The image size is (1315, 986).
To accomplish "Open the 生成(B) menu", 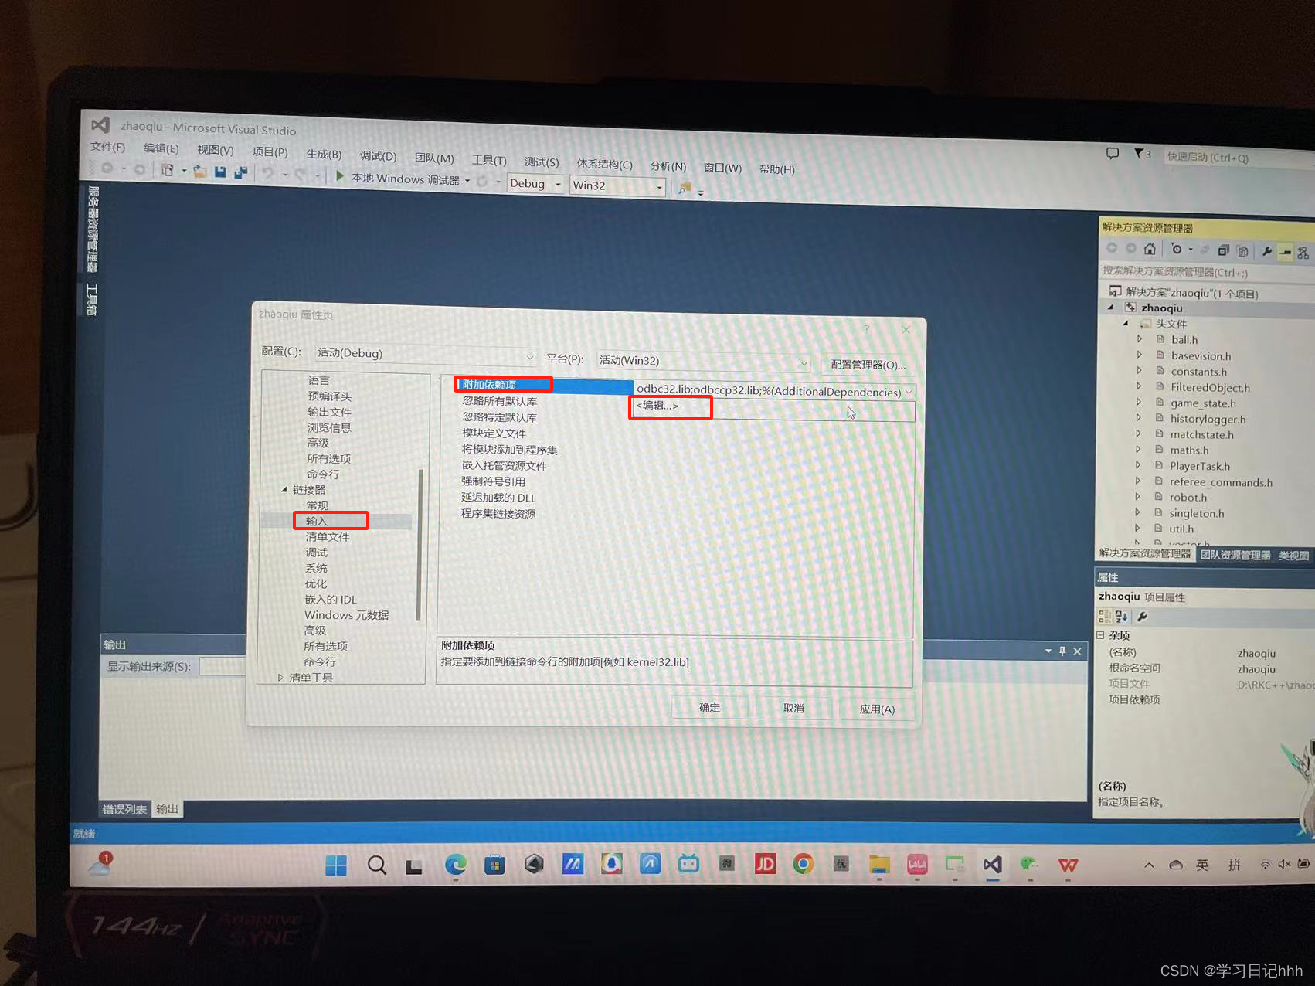I will click(x=324, y=154).
